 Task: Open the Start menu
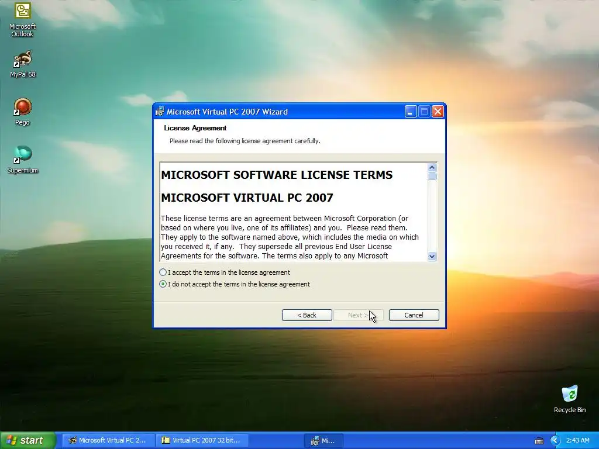28,440
